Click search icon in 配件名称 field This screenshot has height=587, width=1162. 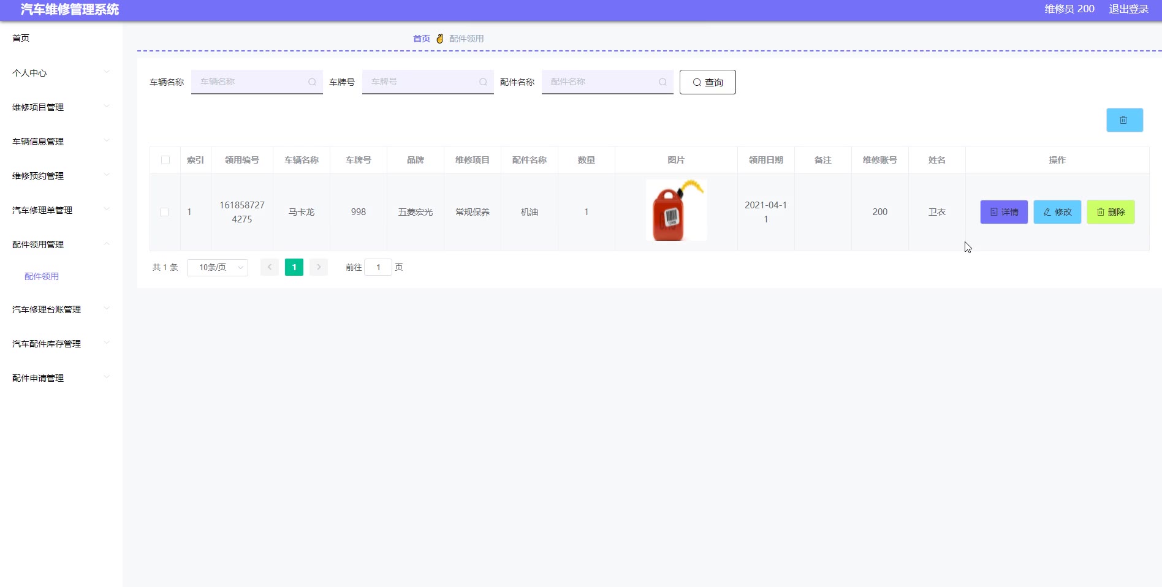coord(663,82)
